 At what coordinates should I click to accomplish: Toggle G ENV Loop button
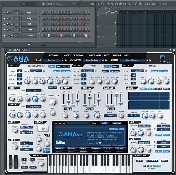point(143,89)
